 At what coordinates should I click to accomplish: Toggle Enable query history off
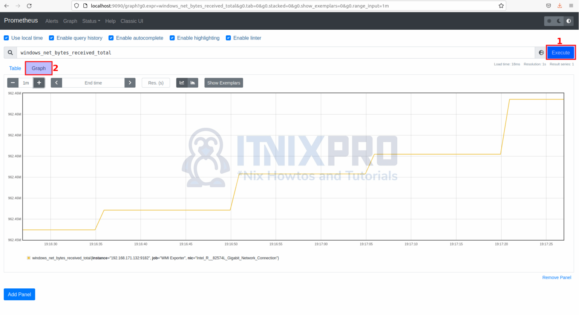[51, 38]
